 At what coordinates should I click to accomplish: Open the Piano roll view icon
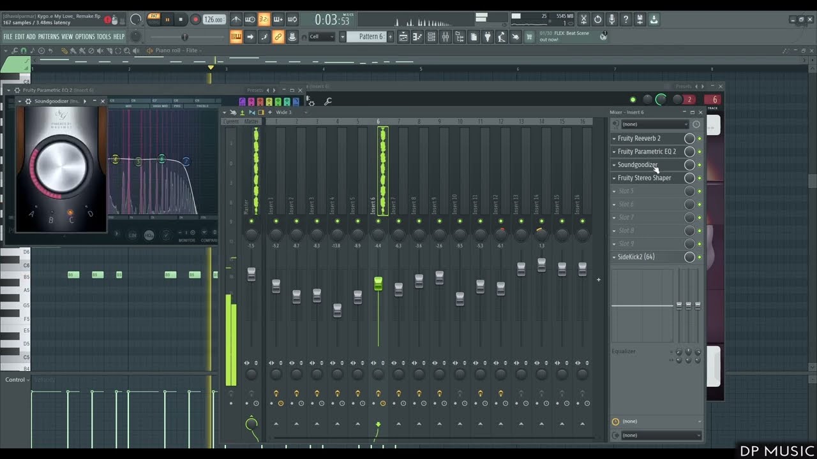pos(417,37)
